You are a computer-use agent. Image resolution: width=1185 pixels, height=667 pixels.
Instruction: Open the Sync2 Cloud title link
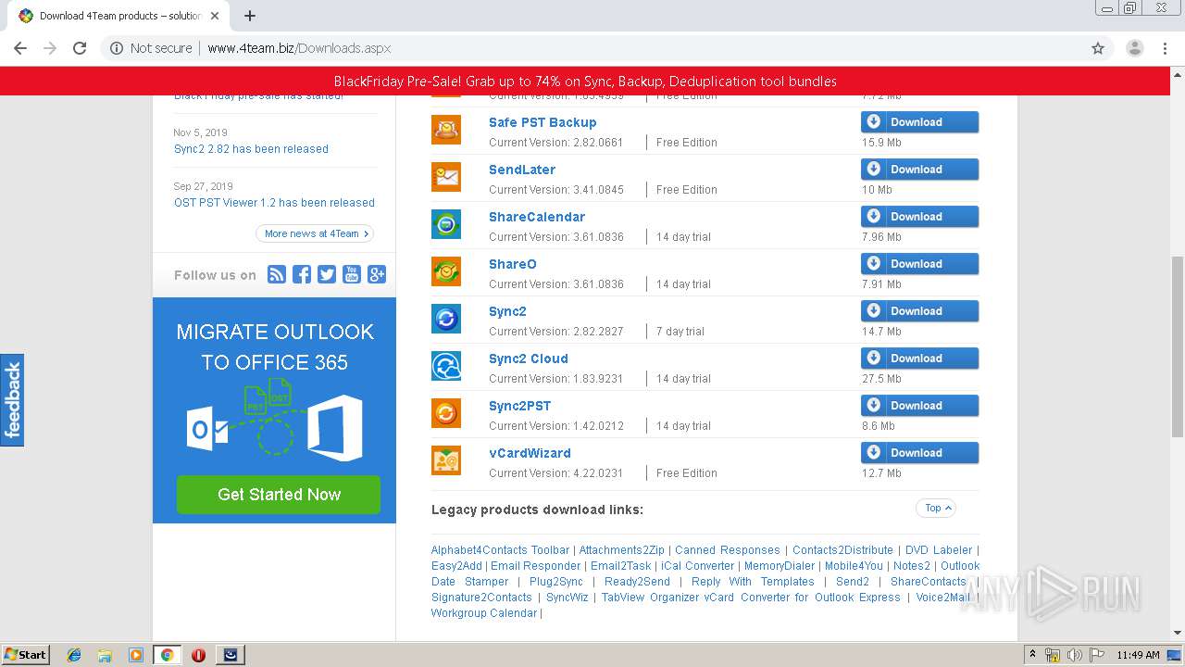coord(529,359)
